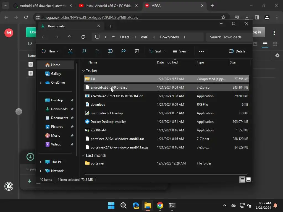The width and height of the screenshot is (283, 212).
Task: Open the Windows Start button on taskbar
Action: (111, 205)
